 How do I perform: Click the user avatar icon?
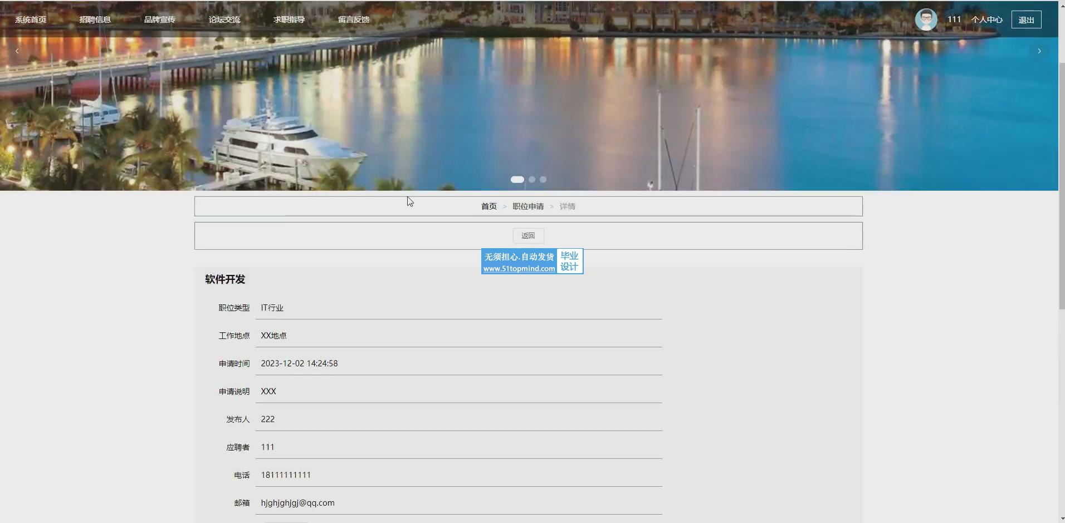pos(926,19)
